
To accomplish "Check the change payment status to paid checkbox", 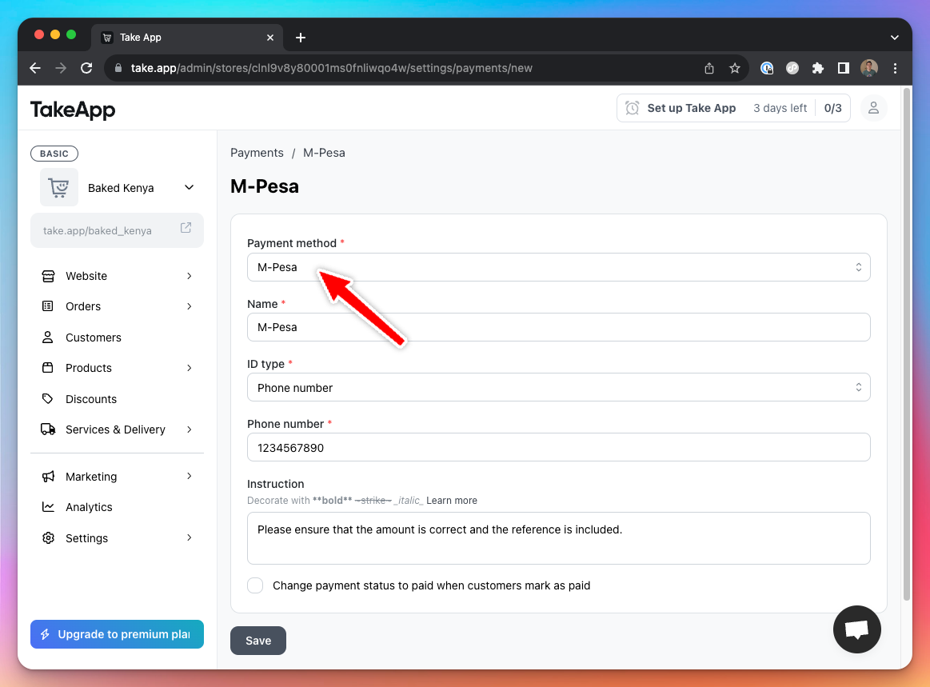I will (x=255, y=585).
